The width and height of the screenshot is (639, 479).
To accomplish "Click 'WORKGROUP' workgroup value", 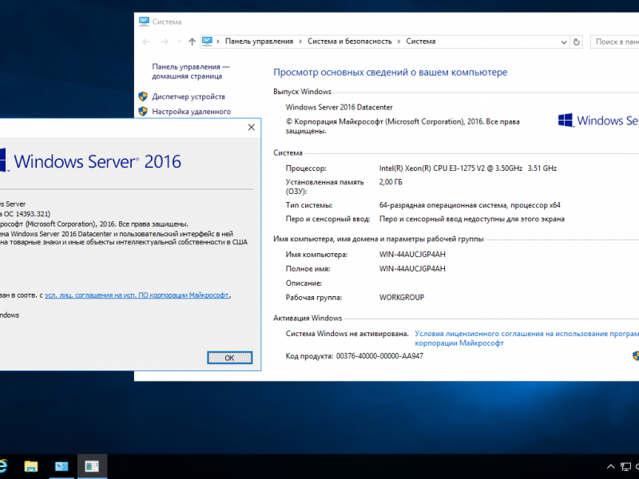I will (402, 298).
